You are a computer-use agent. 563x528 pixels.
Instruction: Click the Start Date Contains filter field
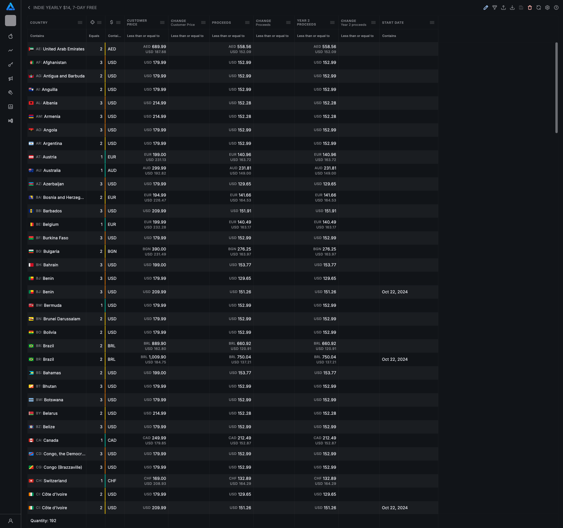[x=408, y=36]
